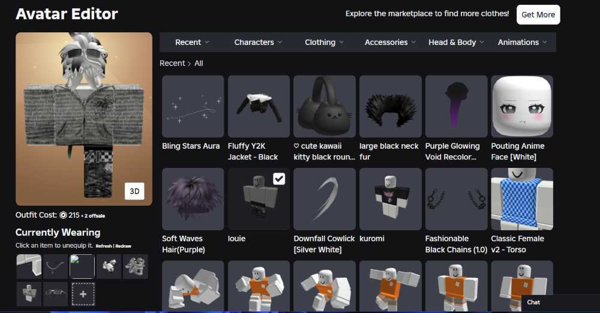Click the cute kawaii kitty black label
Viewport: 600px width, 313px height.
(324, 152)
